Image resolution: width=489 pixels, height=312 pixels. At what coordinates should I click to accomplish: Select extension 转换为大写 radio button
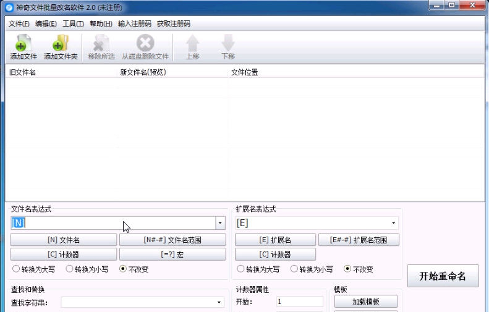coord(240,269)
